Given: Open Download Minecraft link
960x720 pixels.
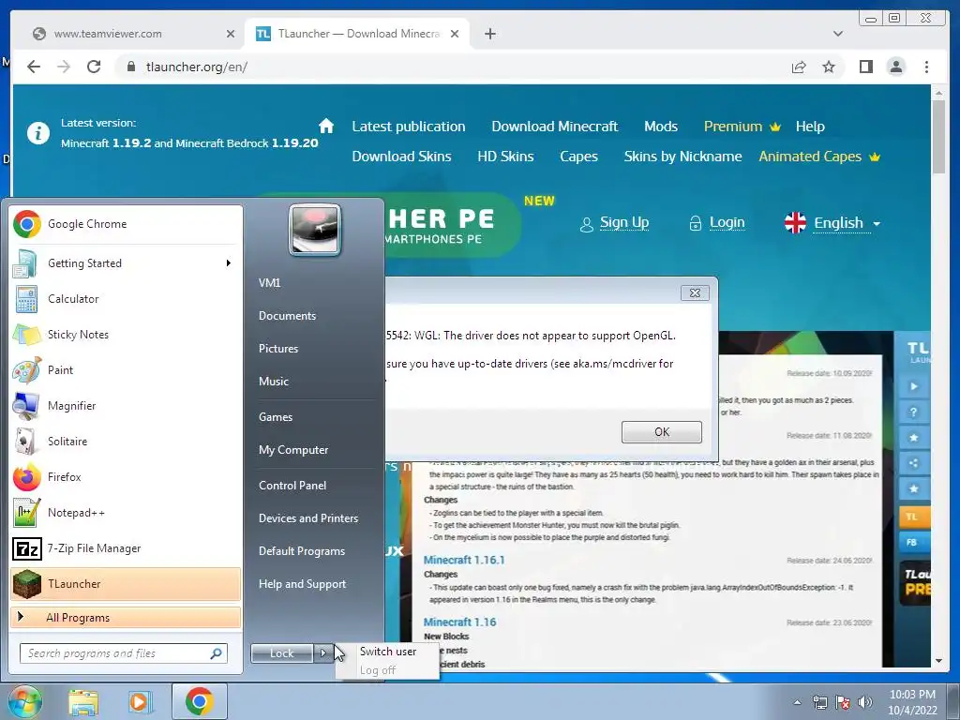Looking at the screenshot, I should [555, 127].
